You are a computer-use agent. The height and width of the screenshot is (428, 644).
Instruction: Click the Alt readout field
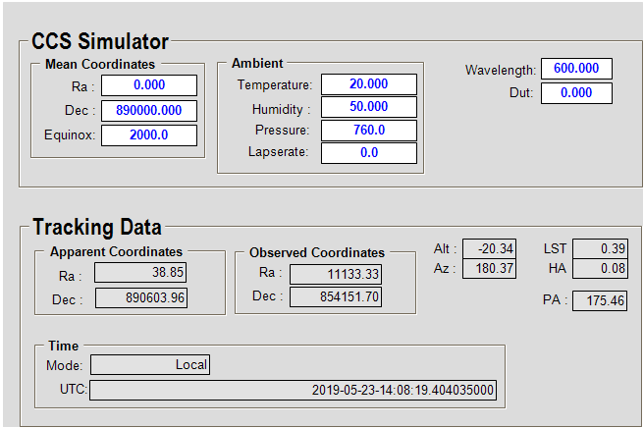pos(490,249)
